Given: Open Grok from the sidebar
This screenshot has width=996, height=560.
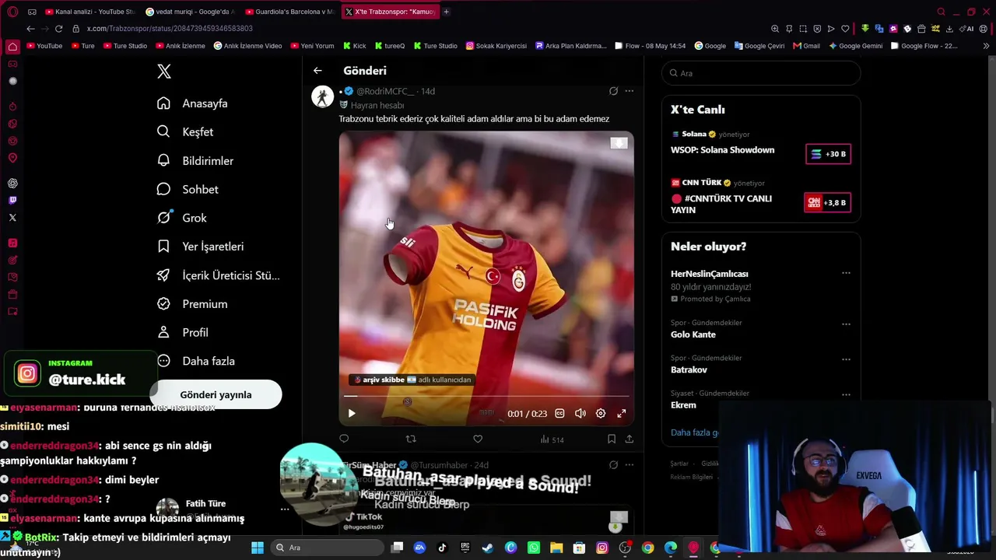Looking at the screenshot, I should [181, 219].
